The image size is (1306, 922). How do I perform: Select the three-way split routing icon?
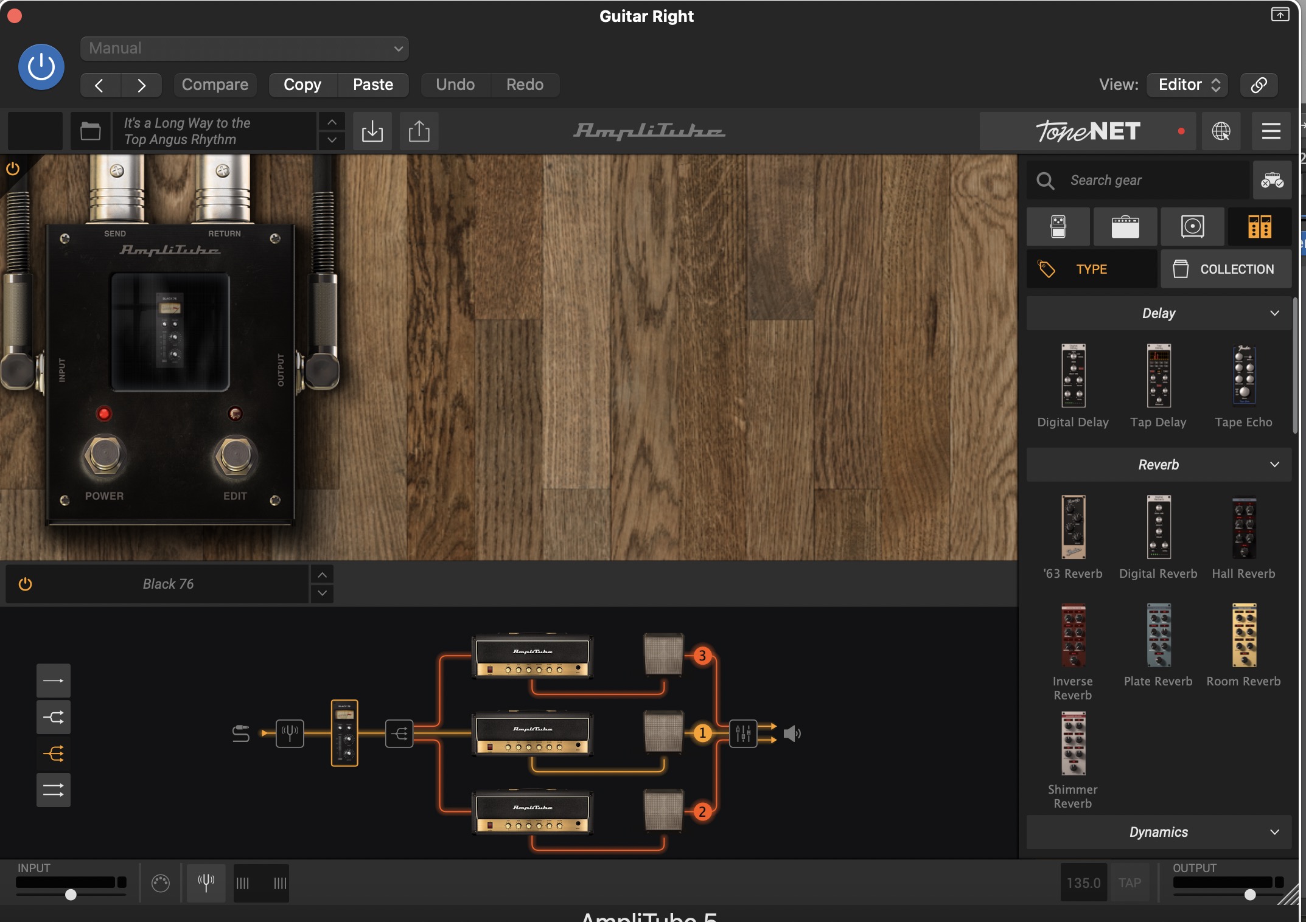(54, 754)
